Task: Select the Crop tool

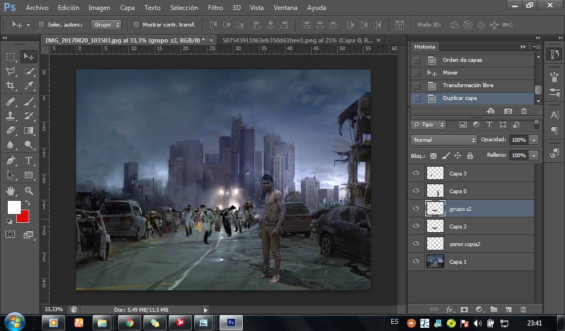Action: [x=10, y=86]
